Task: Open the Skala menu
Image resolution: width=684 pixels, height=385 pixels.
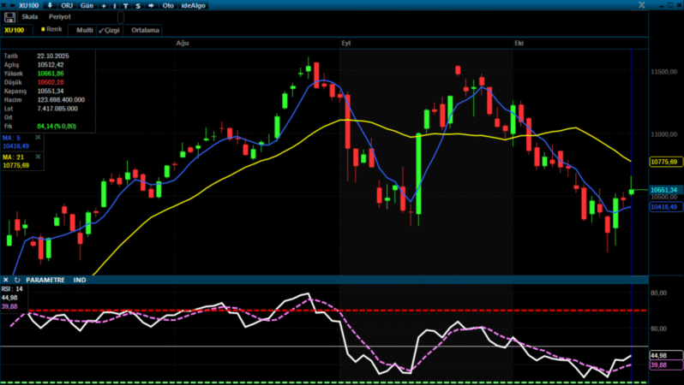Action: (x=30, y=17)
